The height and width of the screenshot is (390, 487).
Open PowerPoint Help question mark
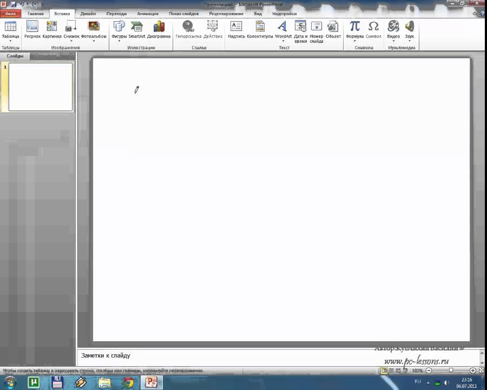pyautogui.click(x=483, y=14)
